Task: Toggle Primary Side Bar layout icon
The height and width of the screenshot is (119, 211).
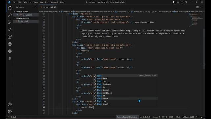Action: 174,2
